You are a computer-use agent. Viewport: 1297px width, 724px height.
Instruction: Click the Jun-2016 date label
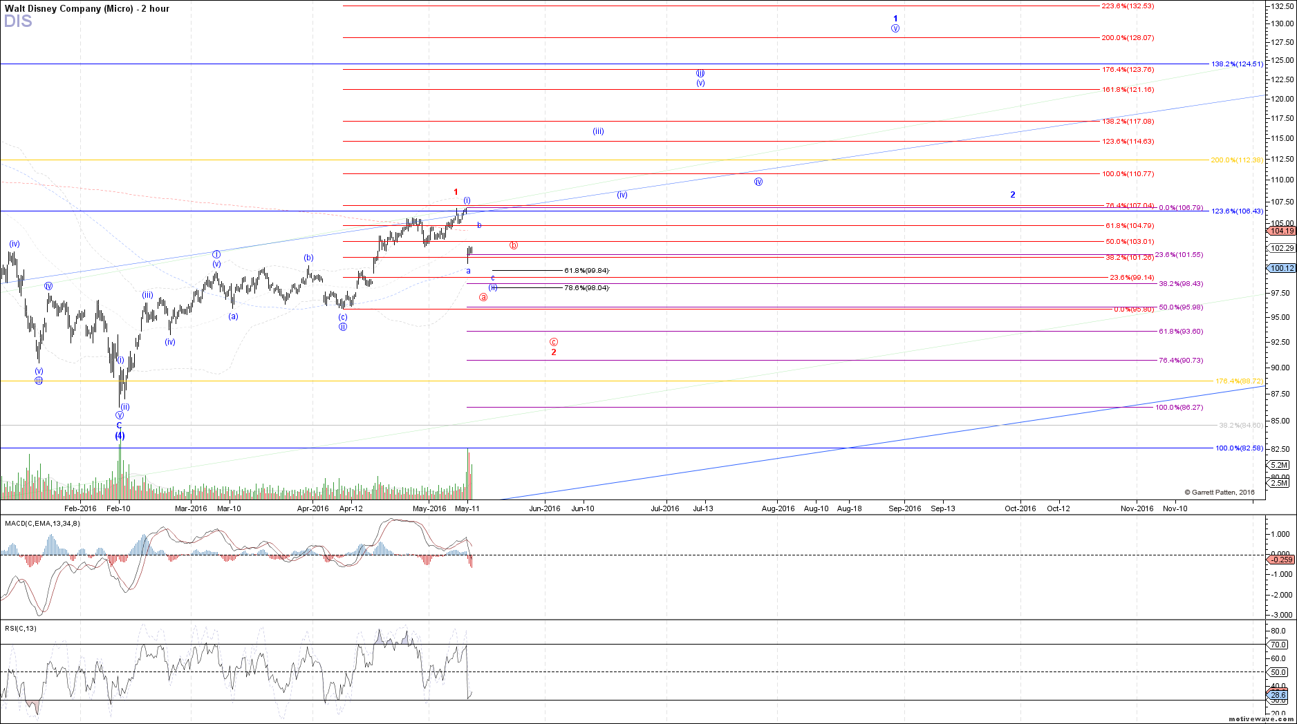[x=545, y=509]
